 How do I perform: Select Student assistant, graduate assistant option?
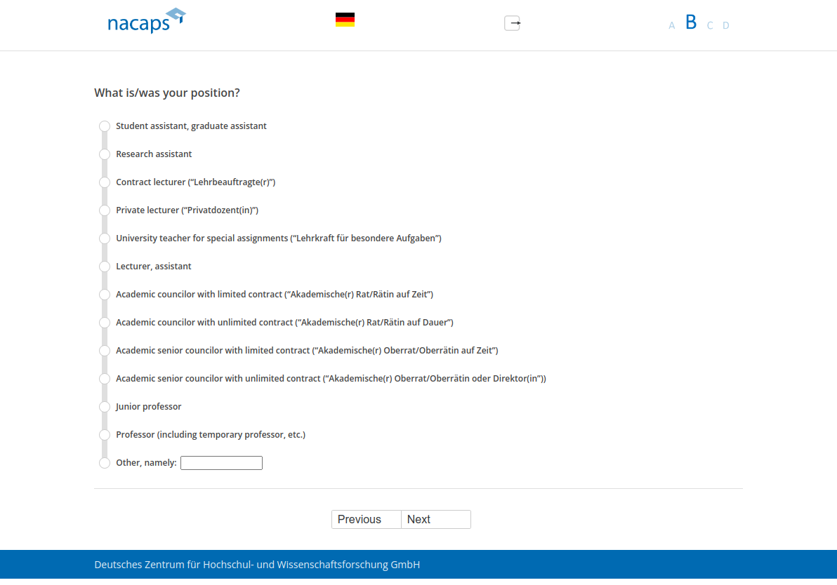point(105,126)
